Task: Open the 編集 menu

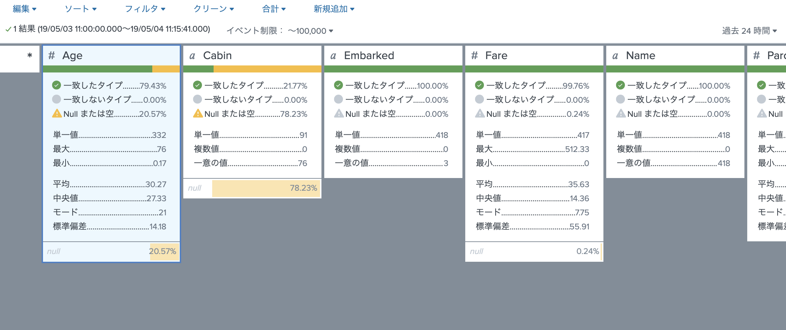Action: 24,9
